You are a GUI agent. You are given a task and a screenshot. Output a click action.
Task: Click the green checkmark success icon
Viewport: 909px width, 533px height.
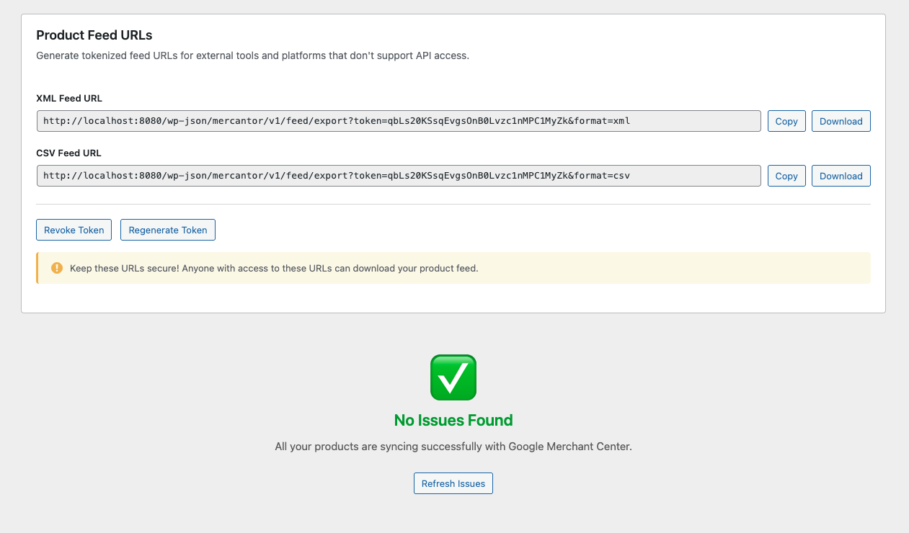click(x=453, y=377)
